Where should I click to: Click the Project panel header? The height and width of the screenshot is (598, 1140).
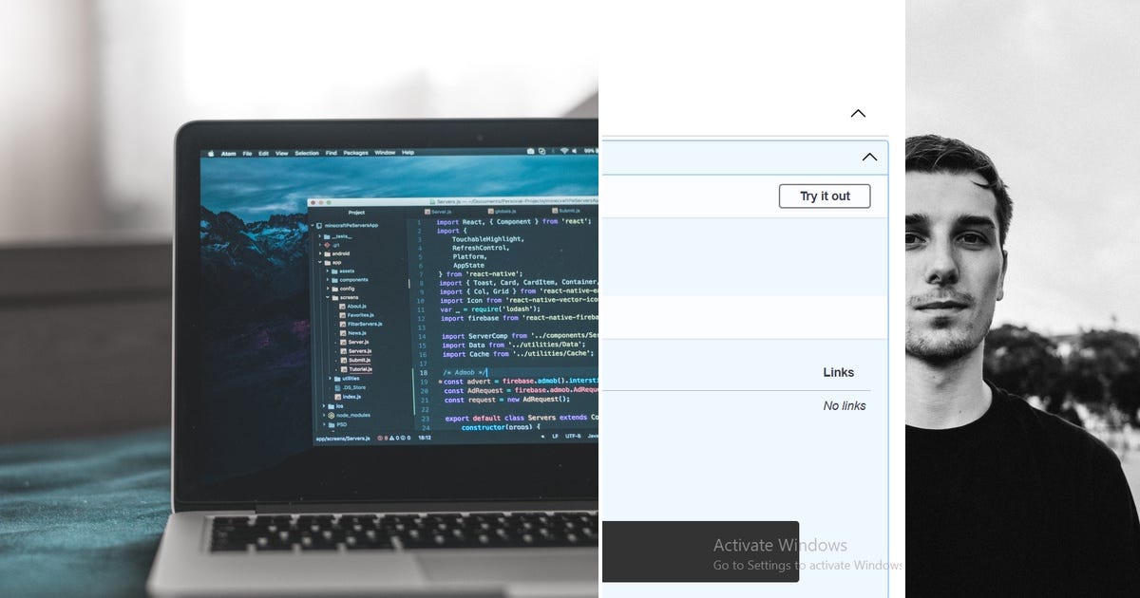[x=356, y=213]
